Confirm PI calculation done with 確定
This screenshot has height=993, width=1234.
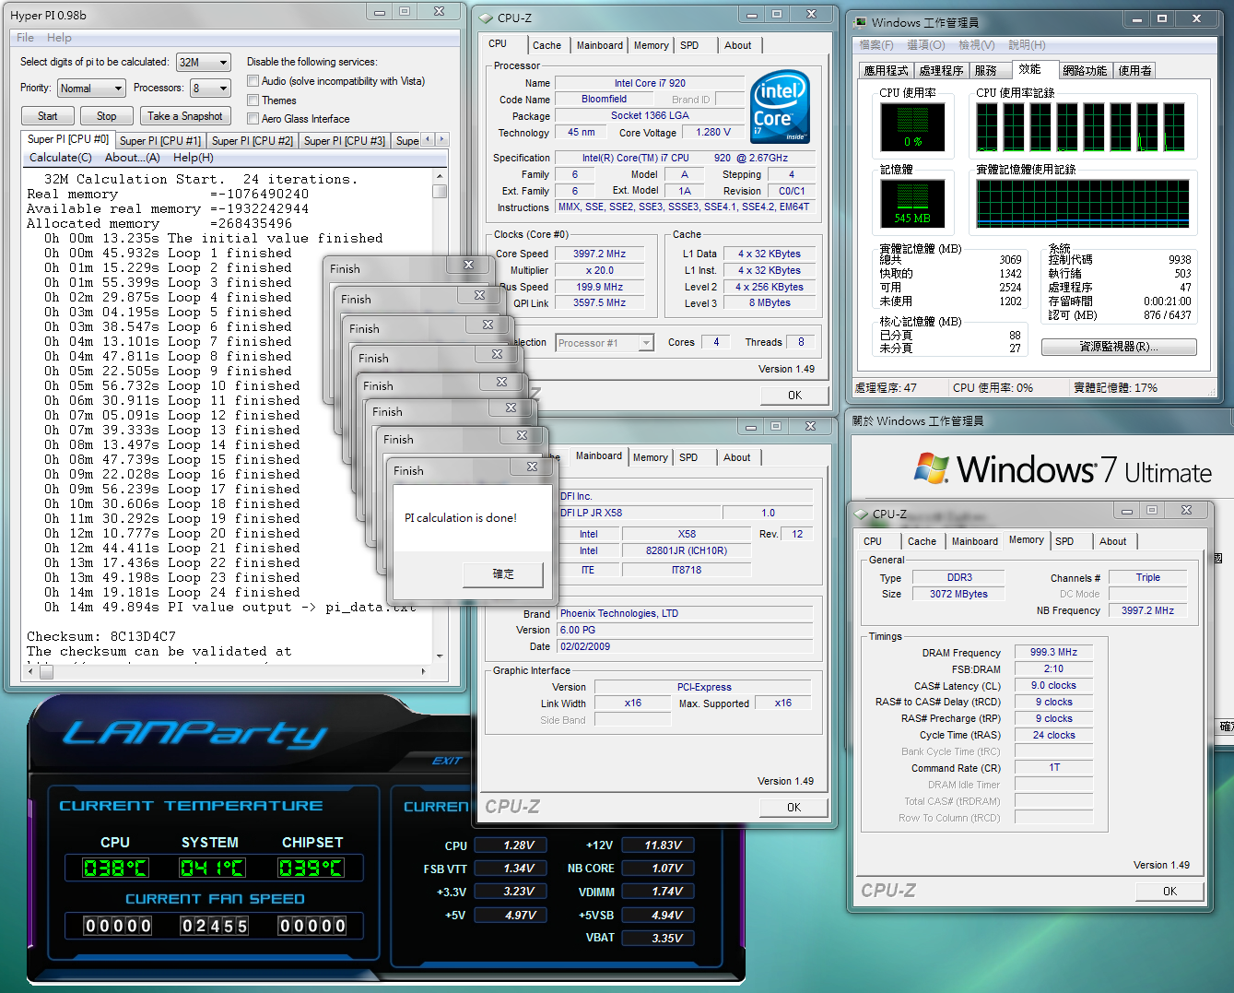[x=503, y=573]
